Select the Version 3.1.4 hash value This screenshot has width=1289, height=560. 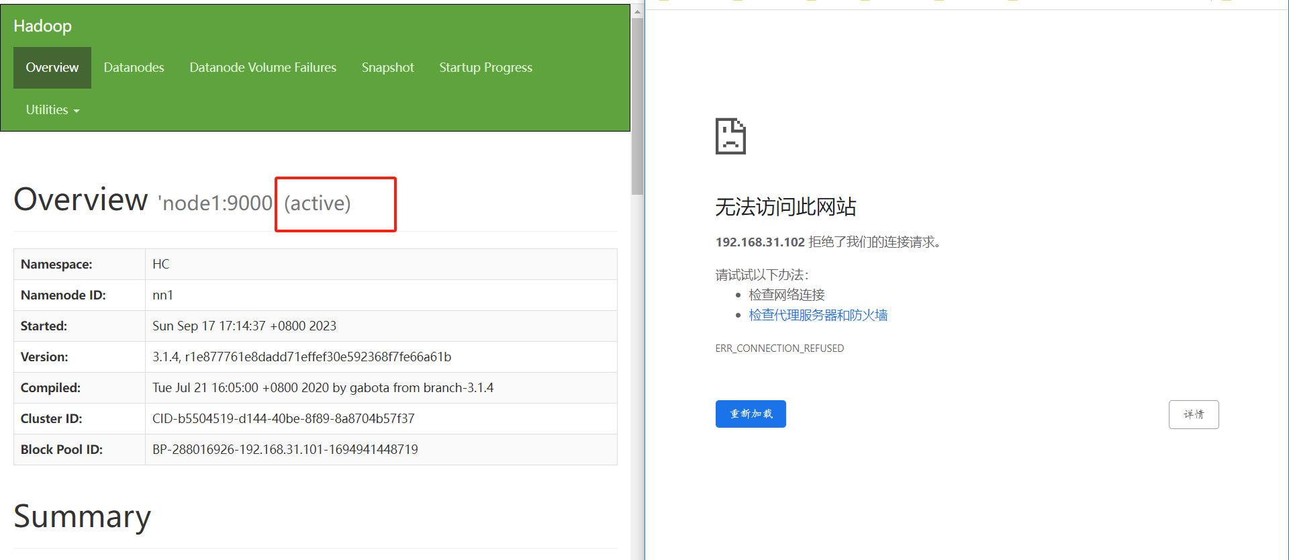click(301, 357)
